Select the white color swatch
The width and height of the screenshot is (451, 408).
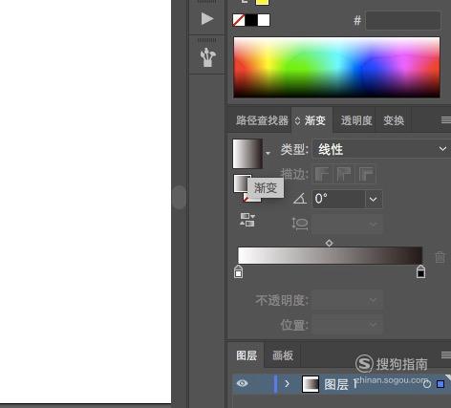264,20
